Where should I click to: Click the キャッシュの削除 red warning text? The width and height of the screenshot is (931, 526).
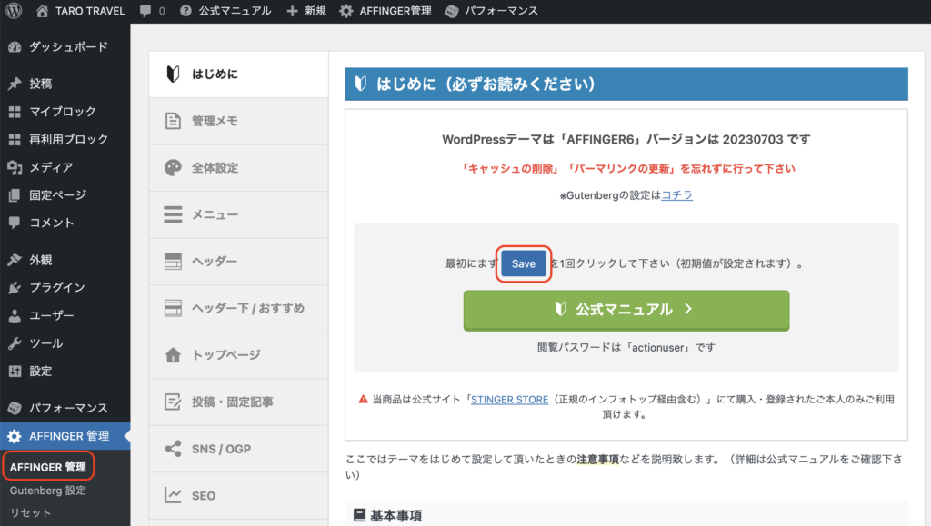509,168
